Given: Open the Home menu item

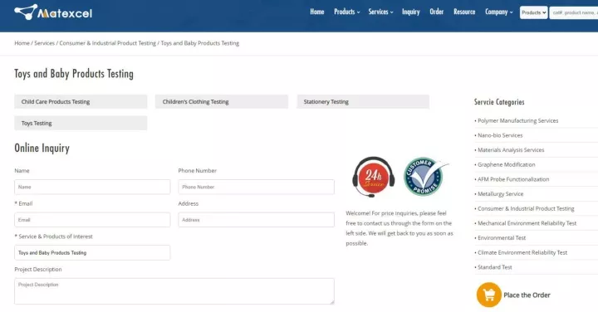Looking at the screenshot, I should (317, 12).
